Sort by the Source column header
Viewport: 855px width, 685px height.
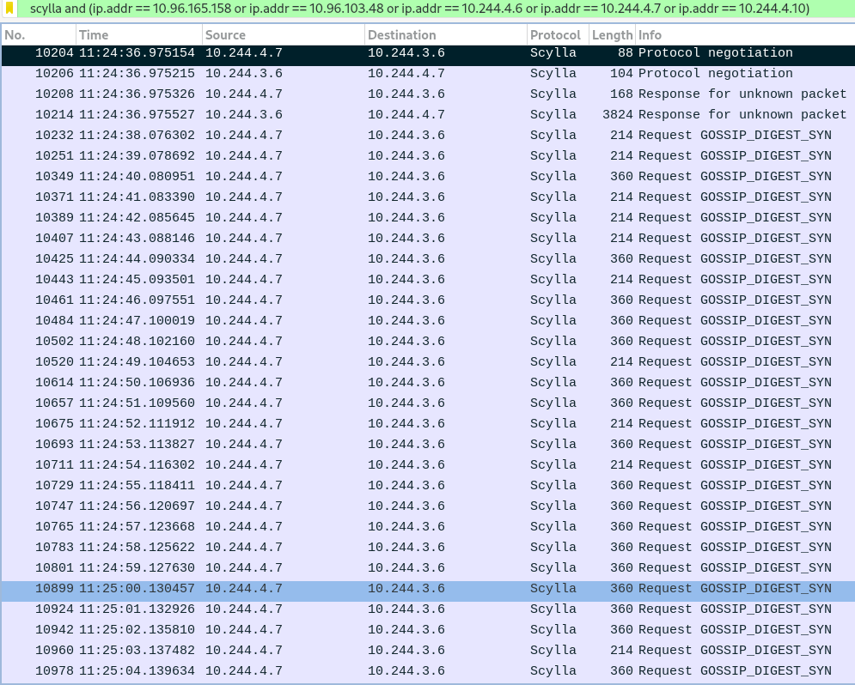click(x=283, y=35)
